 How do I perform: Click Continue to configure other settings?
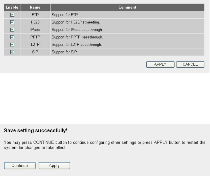pyautogui.click(x=20, y=166)
